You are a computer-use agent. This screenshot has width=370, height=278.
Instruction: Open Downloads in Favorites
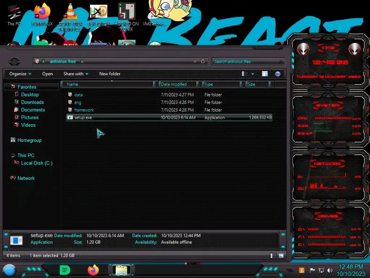coord(32,102)
